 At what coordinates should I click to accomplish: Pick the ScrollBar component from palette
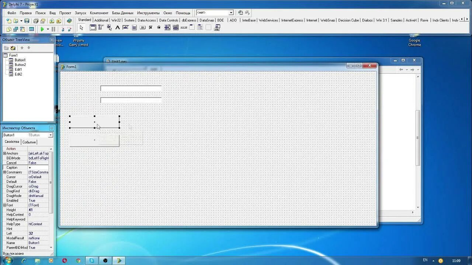click(184, 28)
